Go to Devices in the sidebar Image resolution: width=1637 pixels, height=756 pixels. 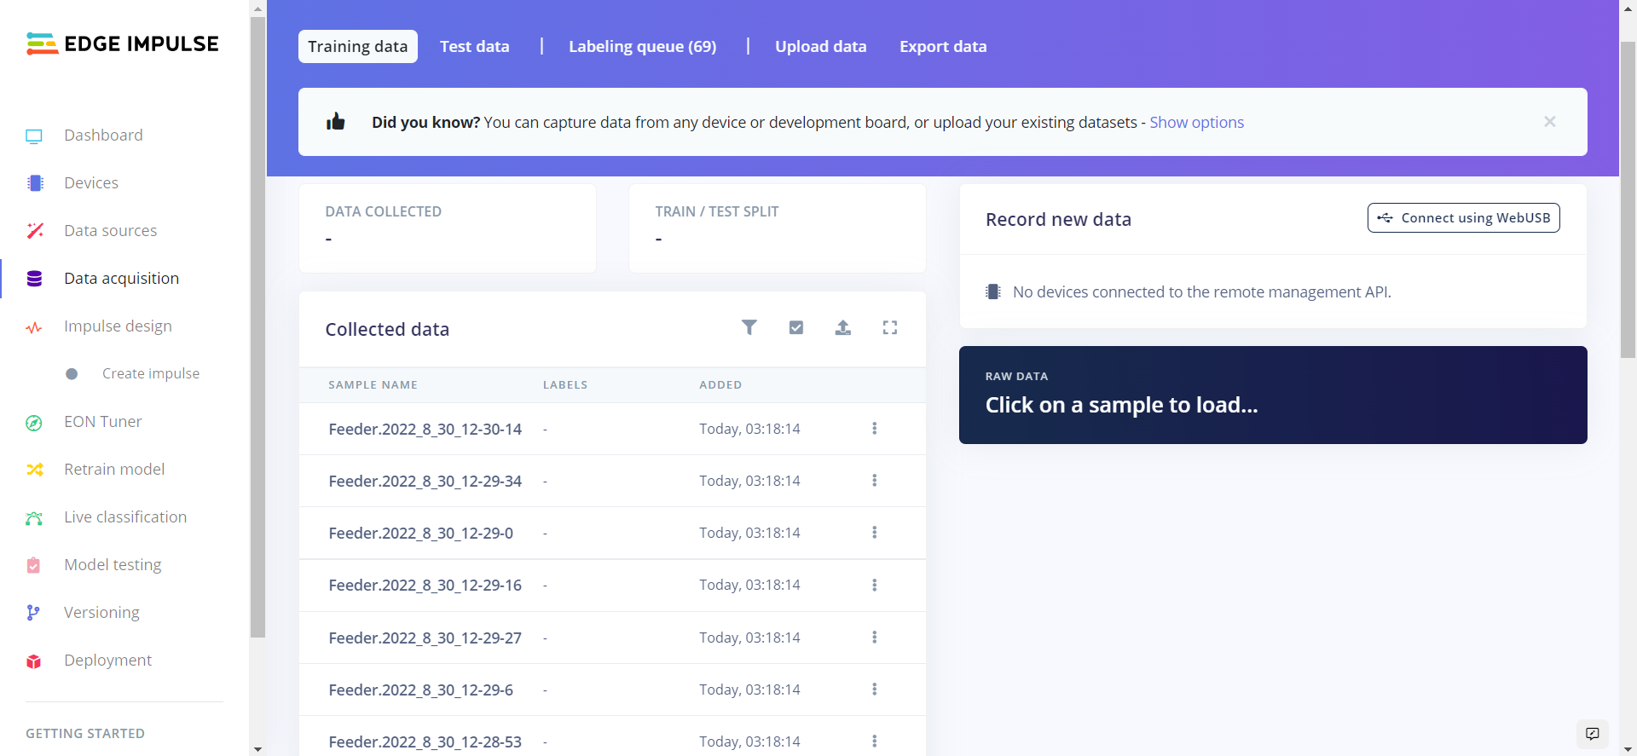click(x=91, y=183)
